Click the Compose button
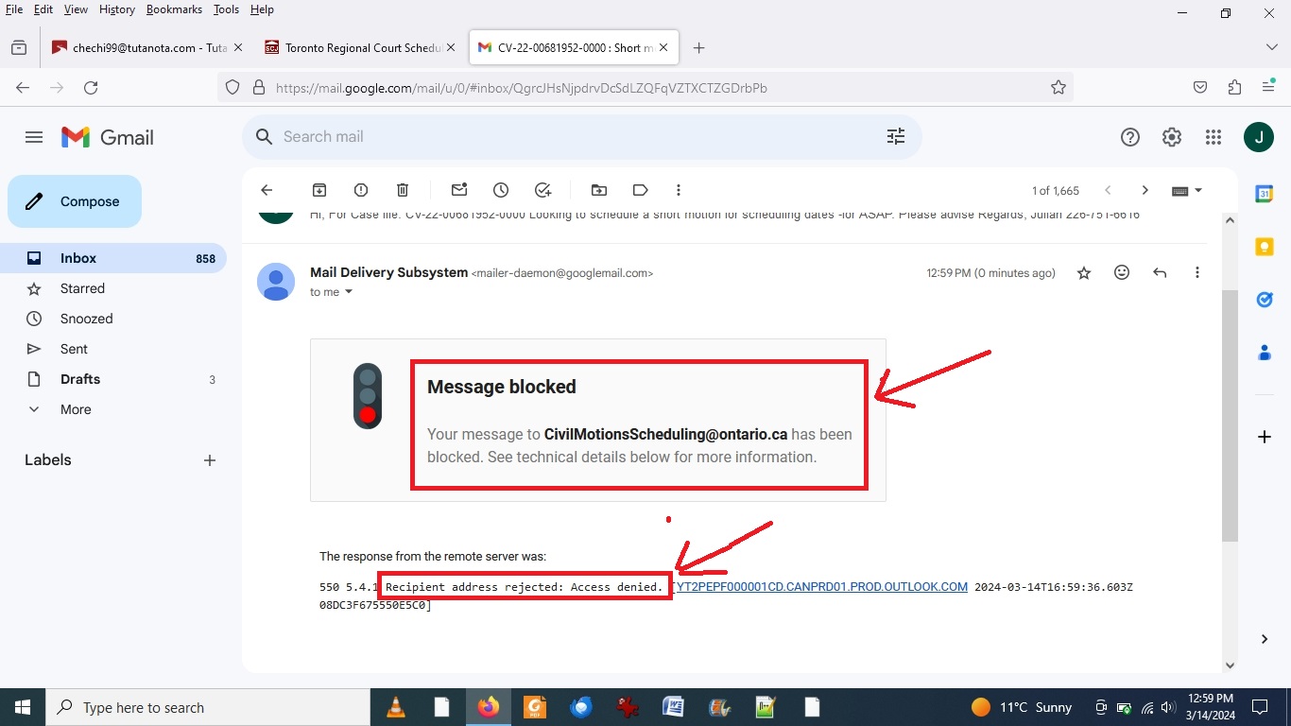The width and height of the screenshot is (1291, 726). coord(75,201)
